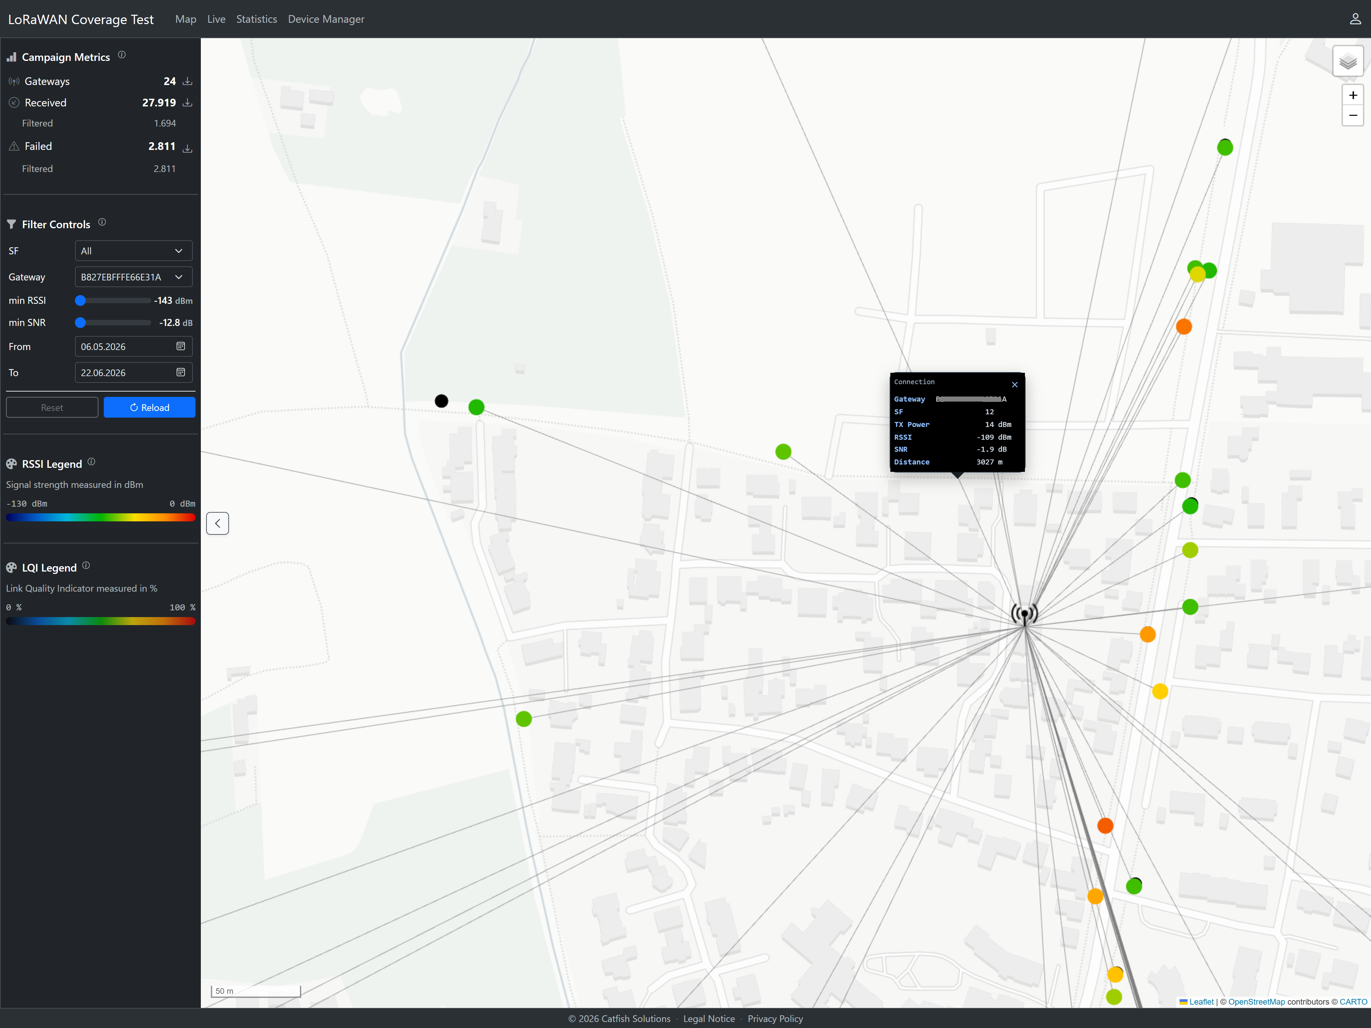1371x1028 pixels.
Task: Click the RSSI -109 dBm value in popup
Action: point(994,437)
